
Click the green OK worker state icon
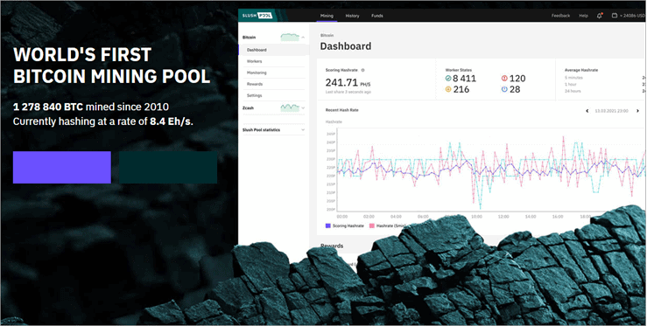[x=448, y=79]
